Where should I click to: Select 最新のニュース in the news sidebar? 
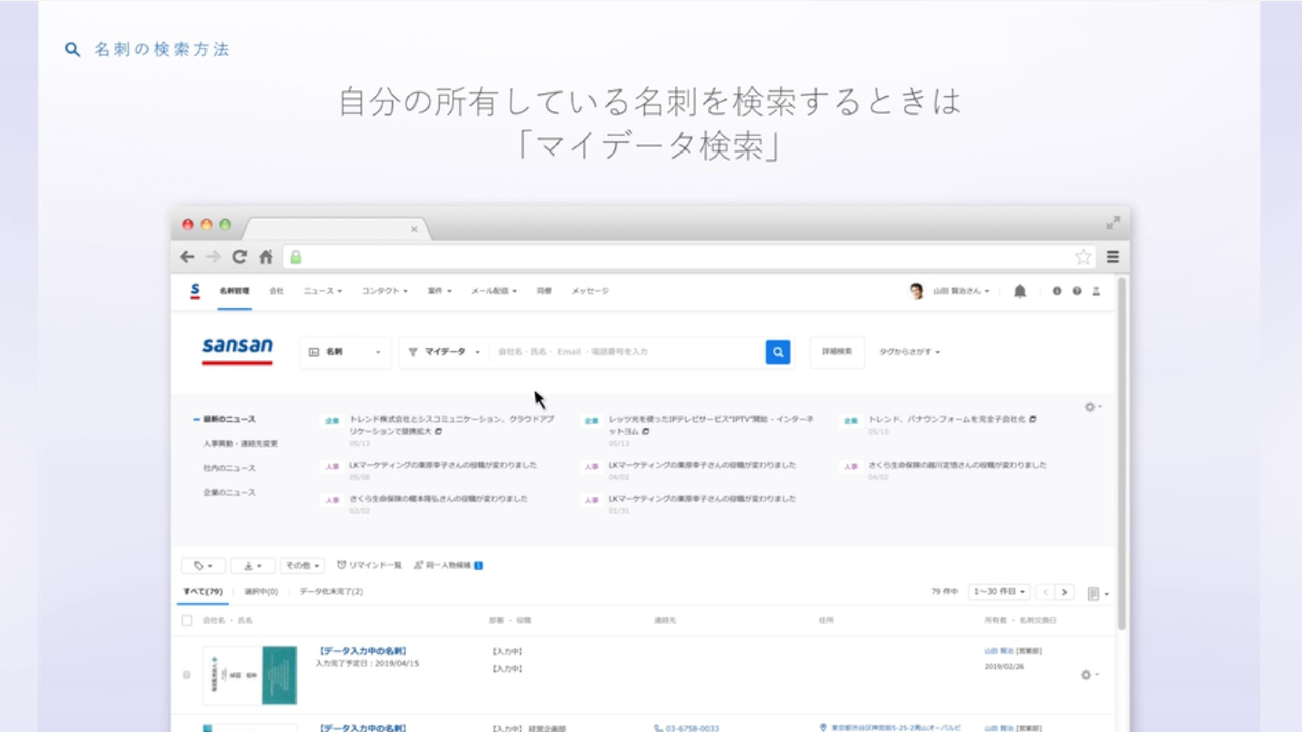[229, 419]
